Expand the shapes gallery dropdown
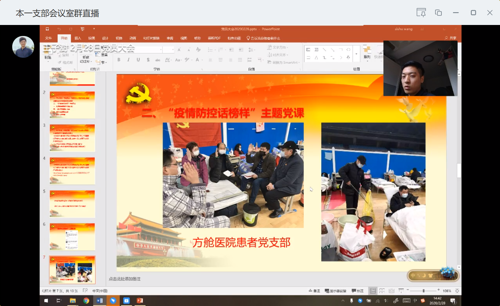 [356, 54]
